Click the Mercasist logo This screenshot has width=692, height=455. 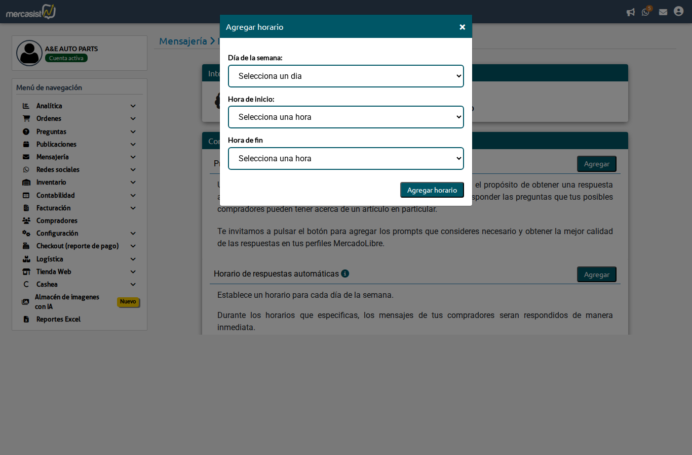[31, 12]
